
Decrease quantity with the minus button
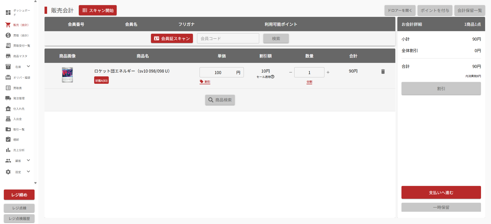point(290,73)
